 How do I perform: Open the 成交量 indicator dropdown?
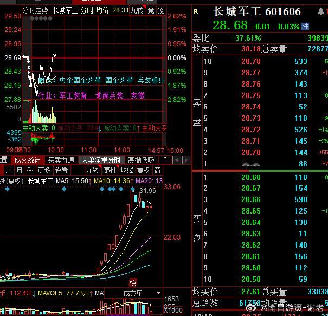pos(158,293)
